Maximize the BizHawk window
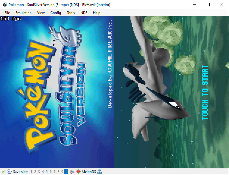 click(x=208, y=4)
